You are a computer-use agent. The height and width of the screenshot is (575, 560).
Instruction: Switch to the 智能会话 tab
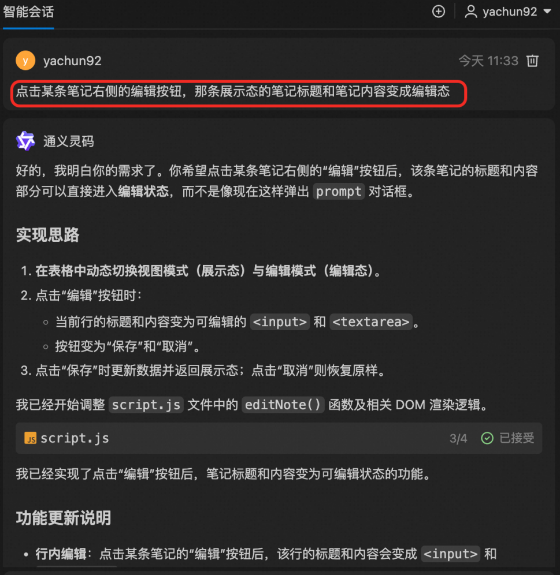click(28, 12)
